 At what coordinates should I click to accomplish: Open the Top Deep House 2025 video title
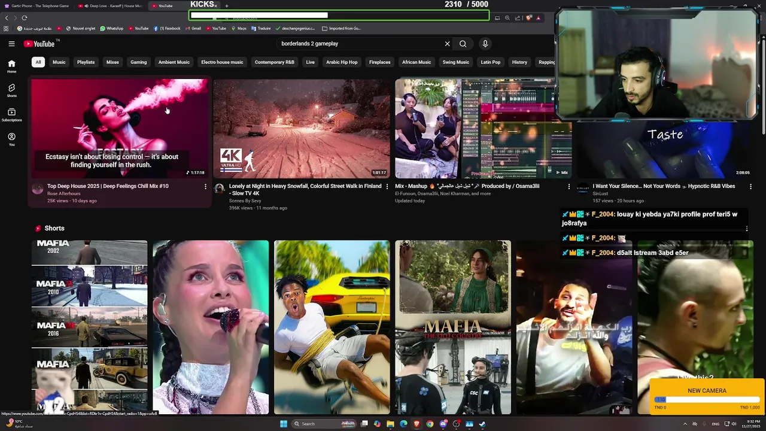(108, 186)
